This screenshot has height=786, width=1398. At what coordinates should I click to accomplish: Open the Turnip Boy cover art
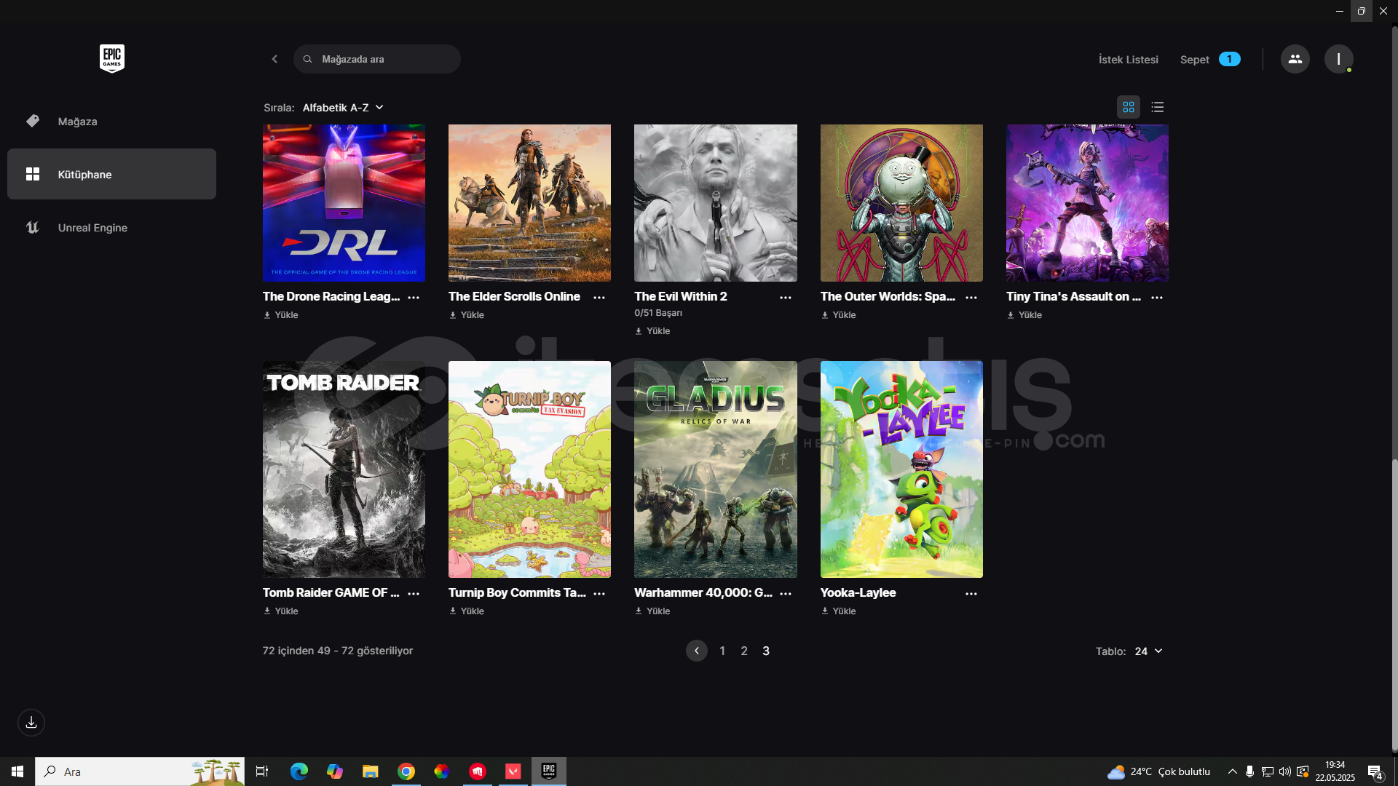click(529, 469)
